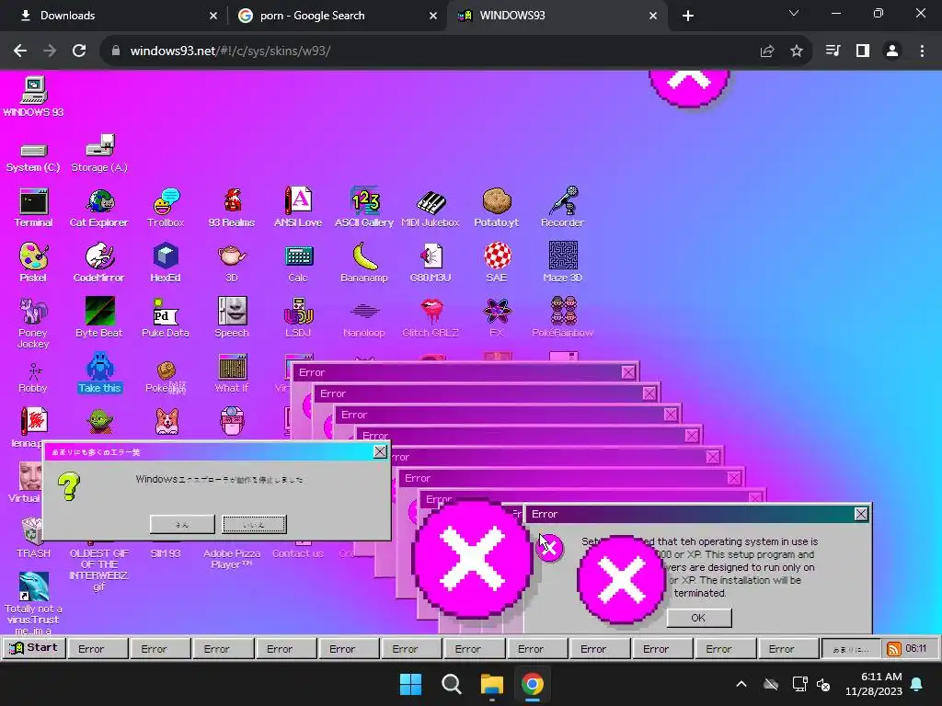The width and height of the screenshot is (942, 706).
Task: Click the RSS feed tray icon
Action: pos(893,648)
